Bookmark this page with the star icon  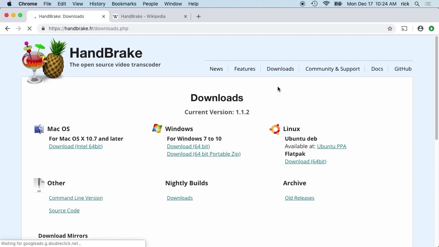coord(390,28)
